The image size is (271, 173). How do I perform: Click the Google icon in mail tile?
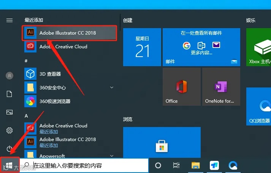[187, 46]
